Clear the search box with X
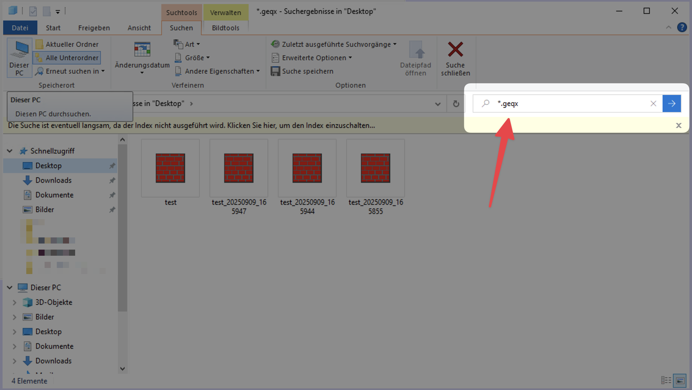Image resolution: width=692 pixels, height=390 pixels. pyautogui.click(x=653, y=104)
